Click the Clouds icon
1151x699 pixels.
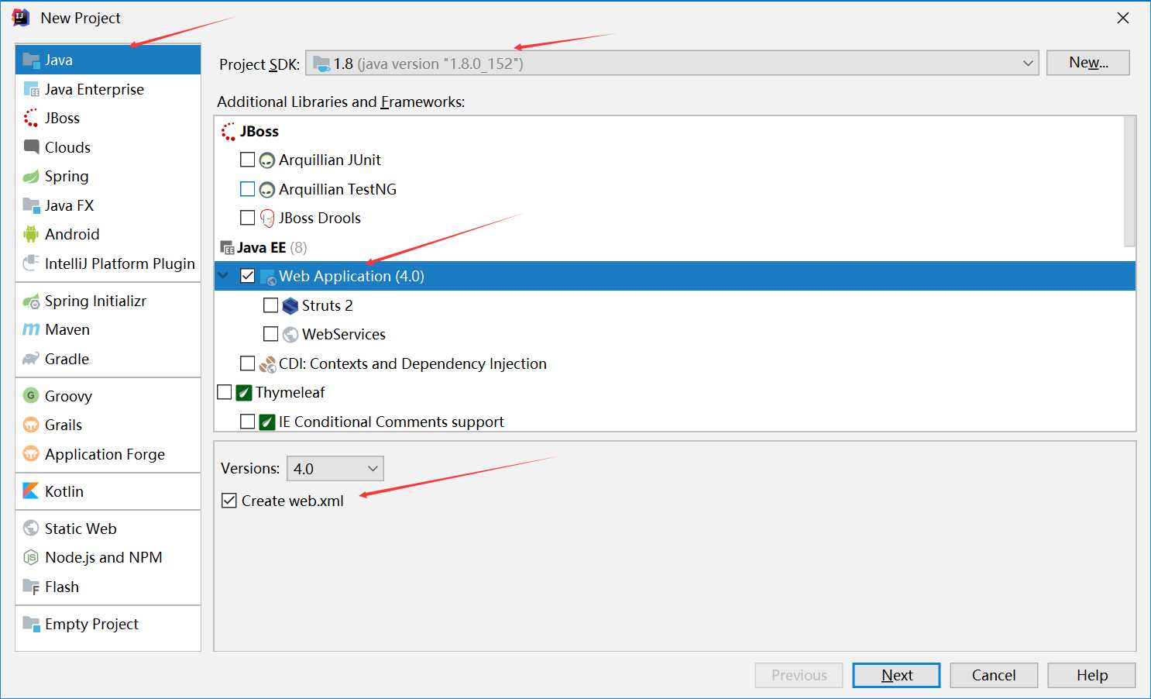pyautogui.click(x=31, y=146)
